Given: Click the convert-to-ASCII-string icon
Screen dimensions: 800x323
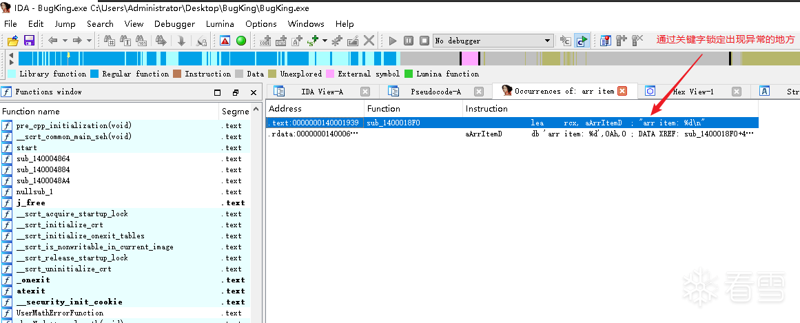Looking at the screenshot, I should [x=298, y=41].
